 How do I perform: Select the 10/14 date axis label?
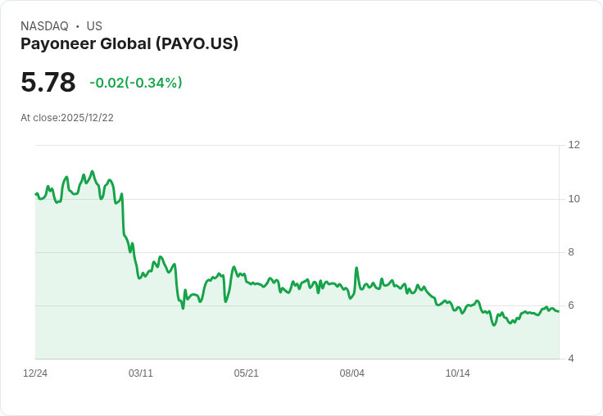coord(458,373)
